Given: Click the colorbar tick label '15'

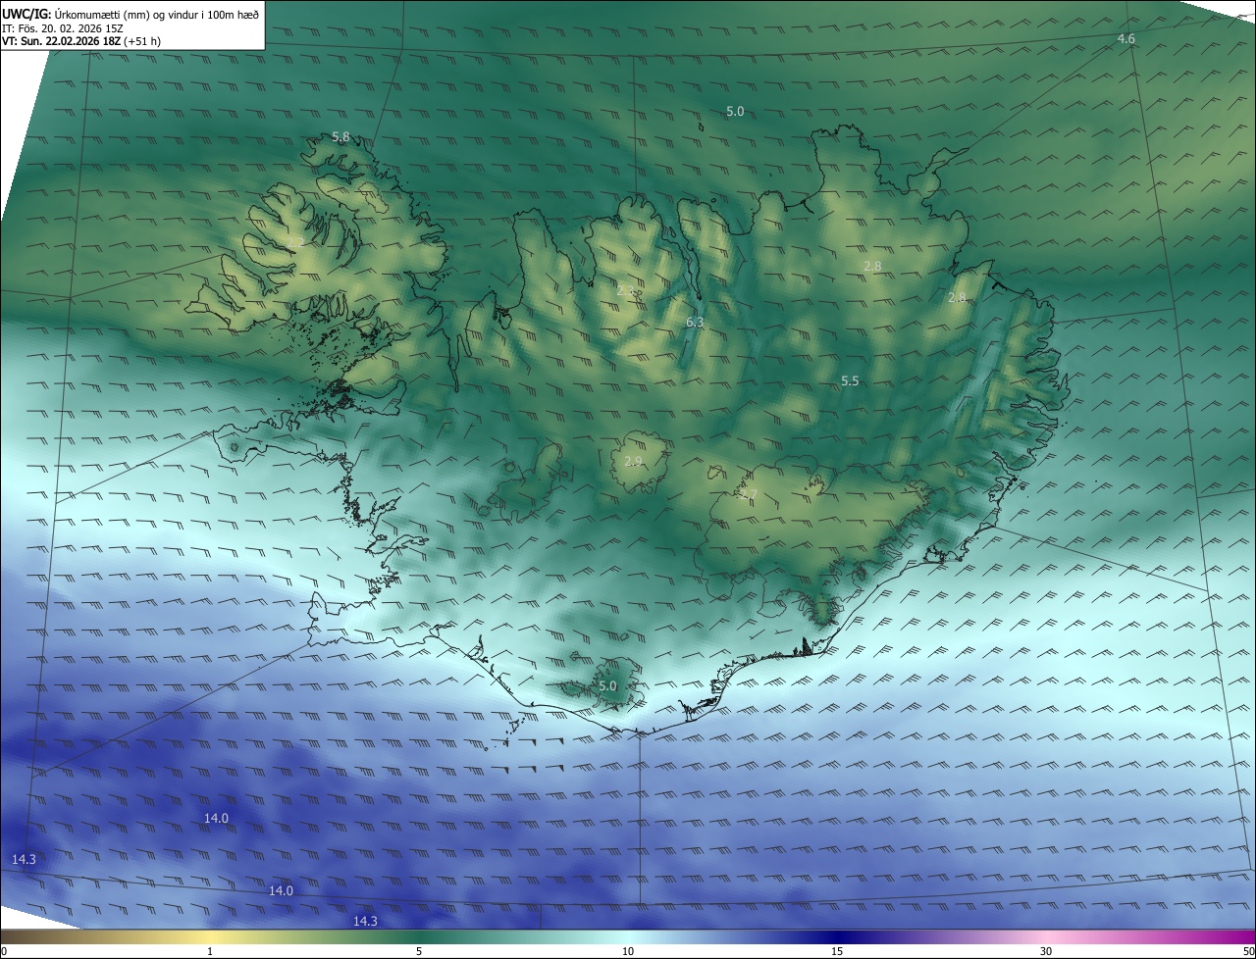Looking at the screenshot, I should [837, 951].
